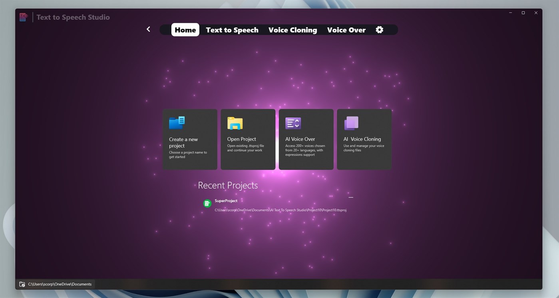Open the Settings gear icon
This screenshot has width=559, height=298.
379,29
